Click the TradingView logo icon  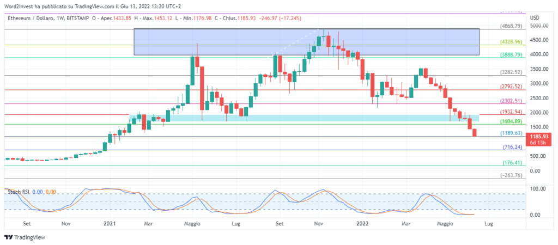(x=9, y=237)
